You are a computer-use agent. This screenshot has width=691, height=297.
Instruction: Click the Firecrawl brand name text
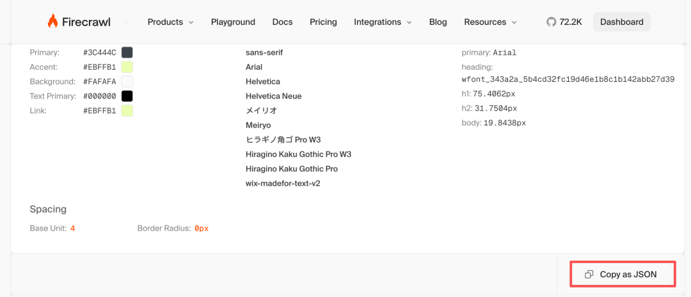pyautogui.click(x=86, y=22)
